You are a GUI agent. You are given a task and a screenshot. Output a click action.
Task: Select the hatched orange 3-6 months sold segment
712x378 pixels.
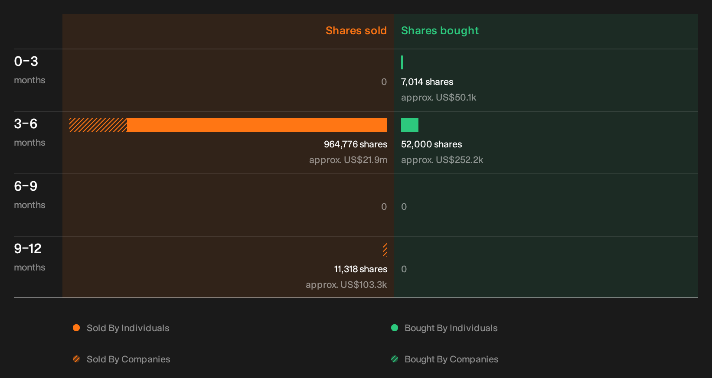point(98,125)
